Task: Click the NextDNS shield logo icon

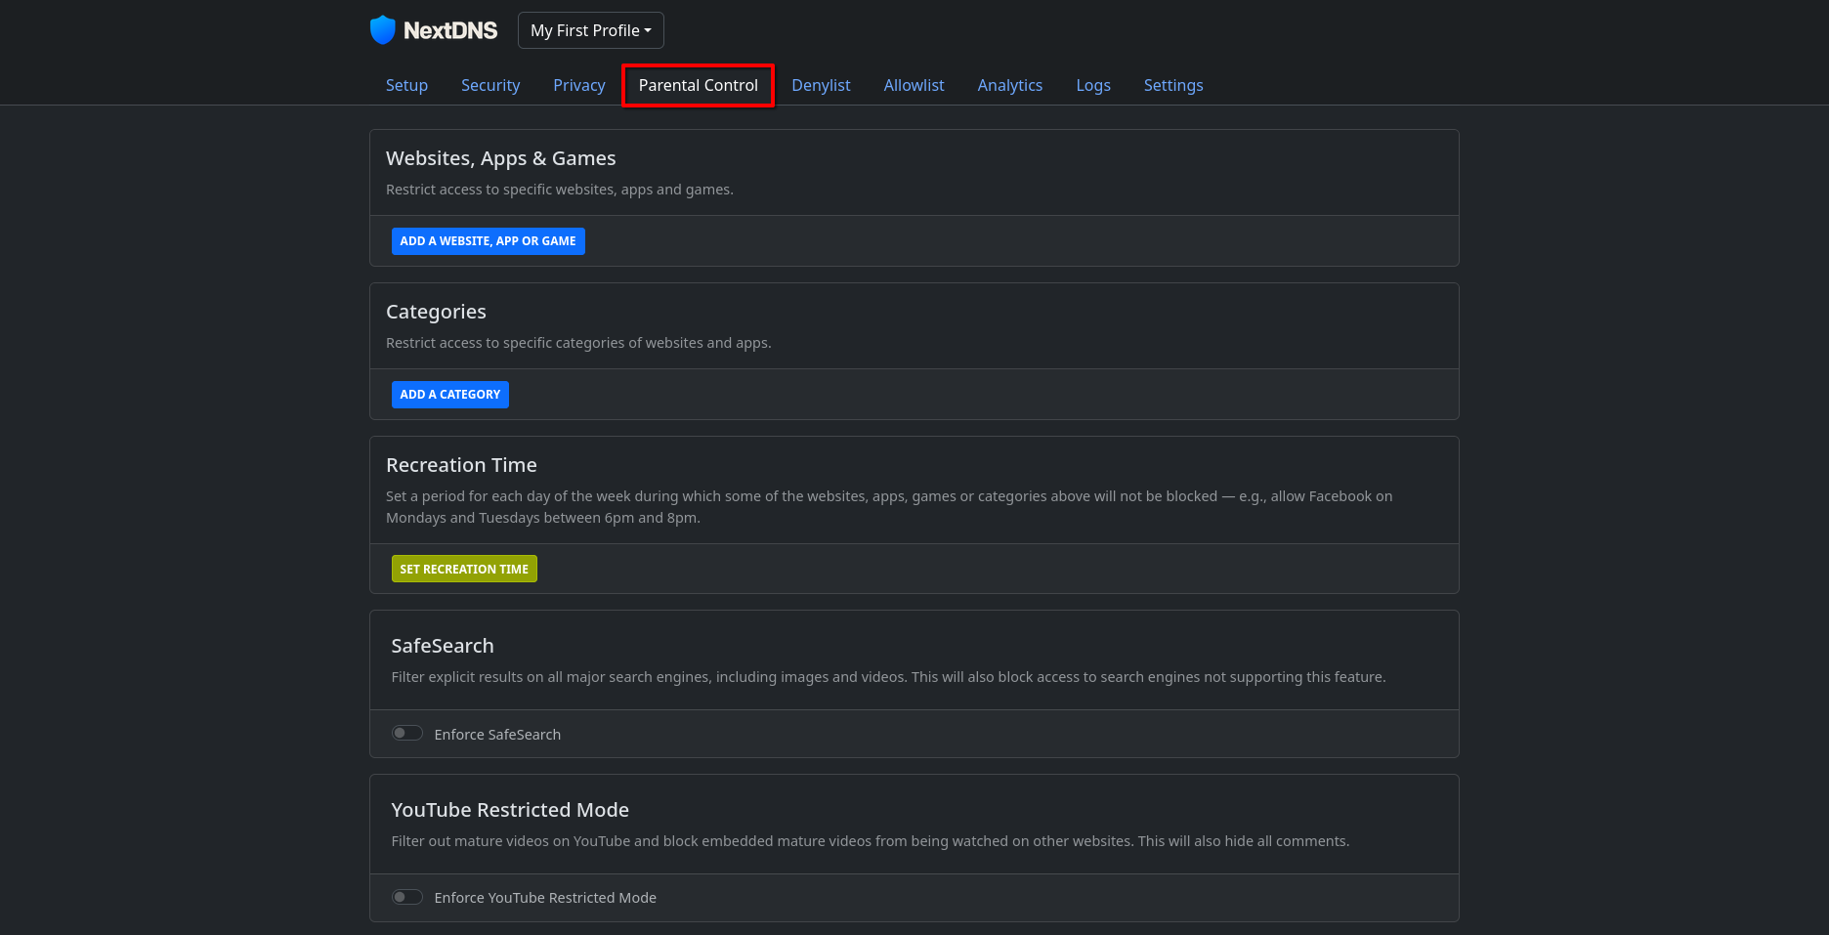Action: coord(382,30)
